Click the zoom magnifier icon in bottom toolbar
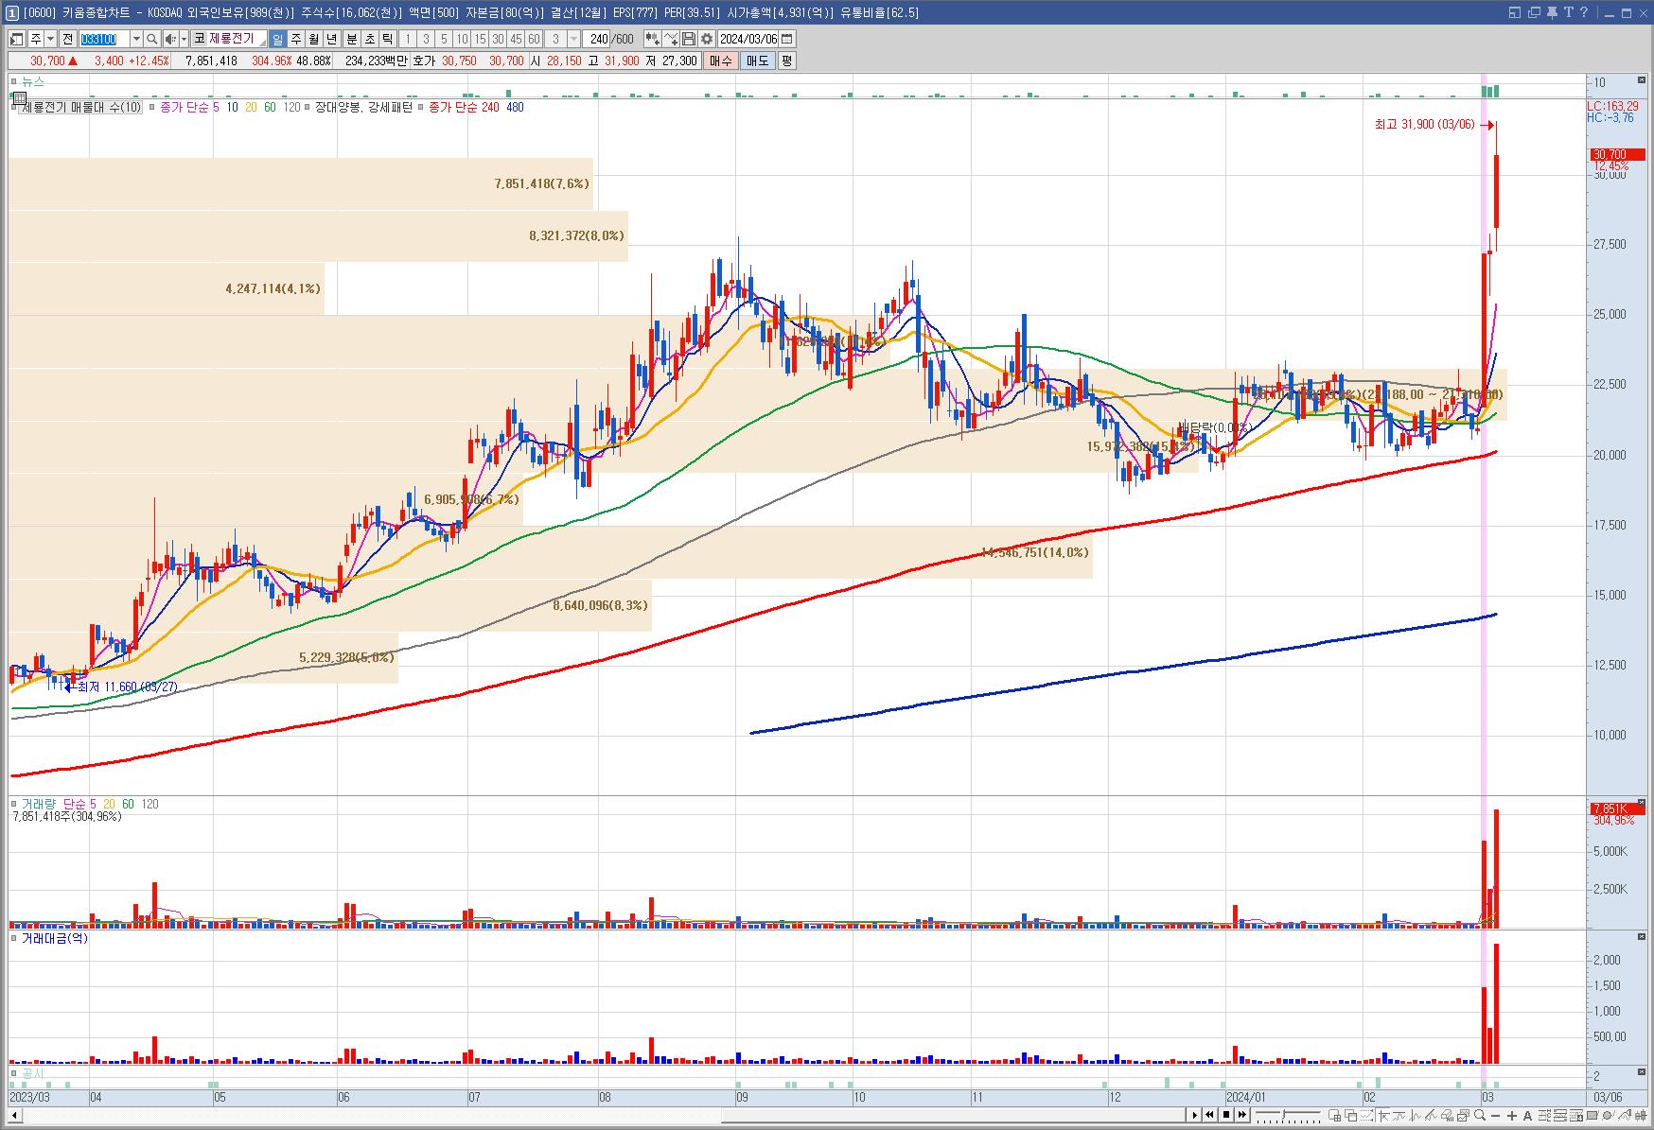 point(1480,1116)
